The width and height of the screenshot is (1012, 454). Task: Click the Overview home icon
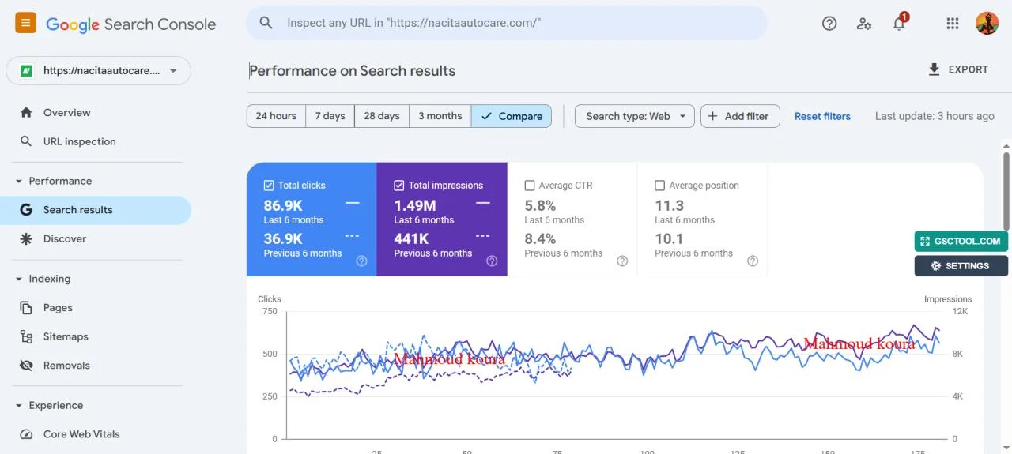(x=26, y=113)
